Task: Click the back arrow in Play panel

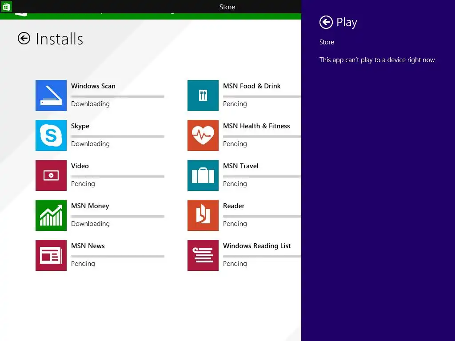Action: [x=326, y=22]
